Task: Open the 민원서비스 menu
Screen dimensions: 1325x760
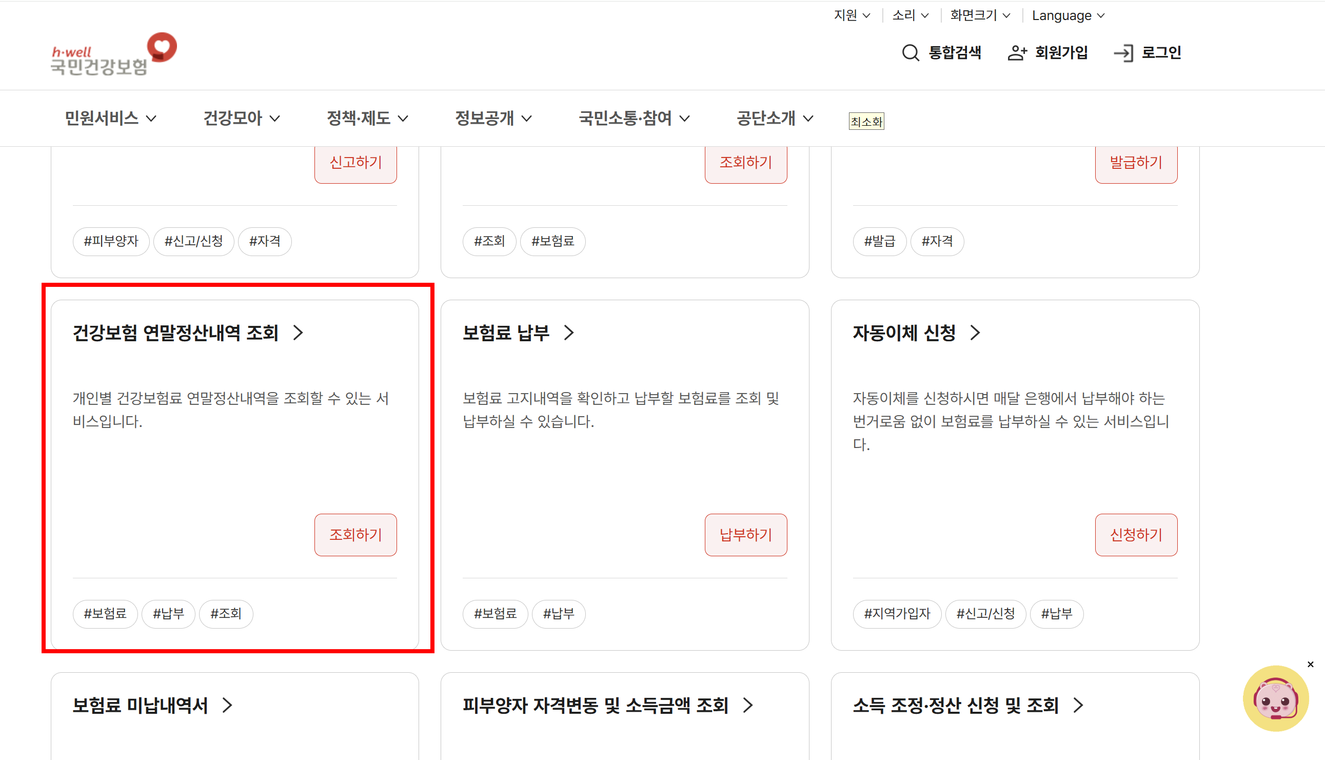Action: (110, 119)
